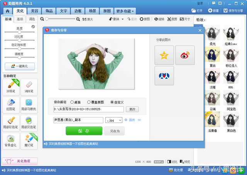The image size is (247, 175).
Task: Click the 画质 quality setting link
Action: [132, 120]
